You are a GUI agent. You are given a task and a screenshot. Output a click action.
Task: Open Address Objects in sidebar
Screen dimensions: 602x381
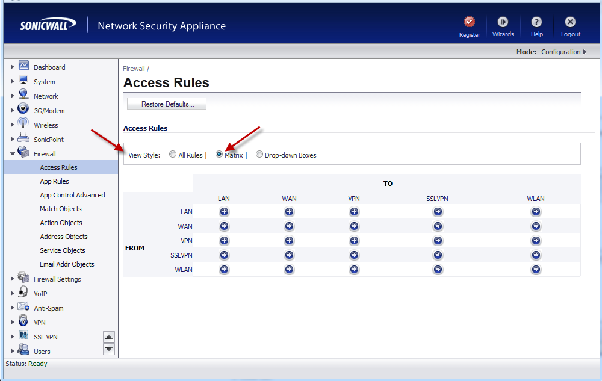[x=64, y=237]
